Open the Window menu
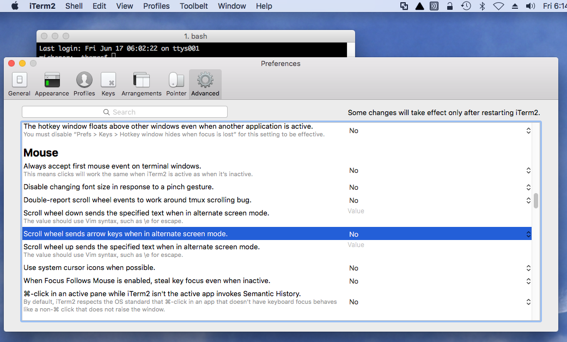Image resolution: width=567 pixels, height=342 pixels. tap(232, 6)
